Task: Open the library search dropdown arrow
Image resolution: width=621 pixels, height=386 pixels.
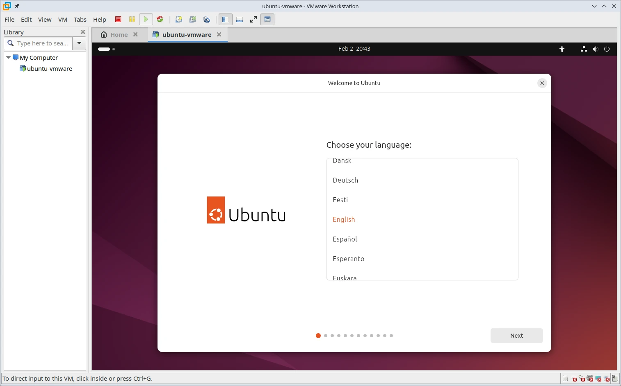Action: pos(79,43)
